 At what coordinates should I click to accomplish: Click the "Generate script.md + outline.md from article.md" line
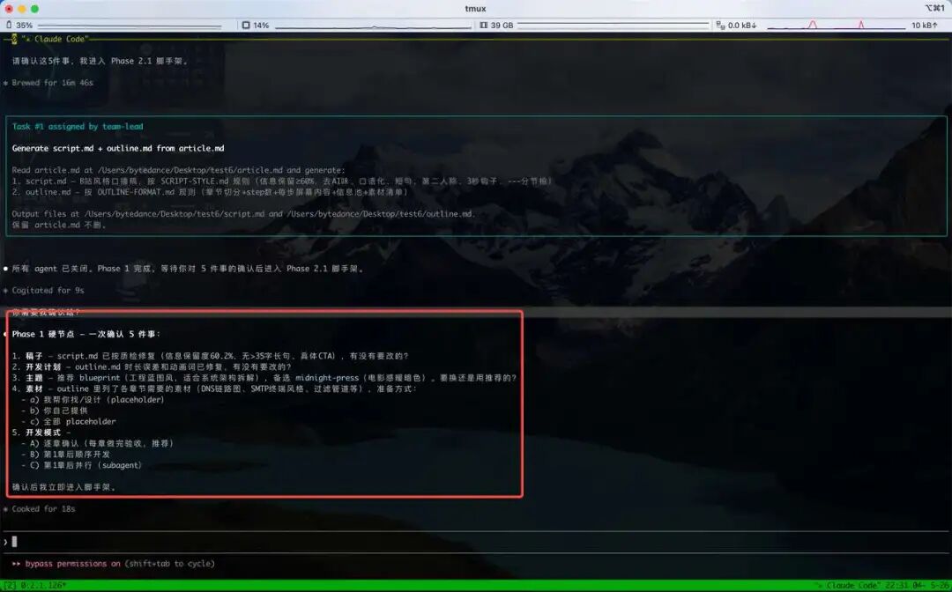[118, 148]
